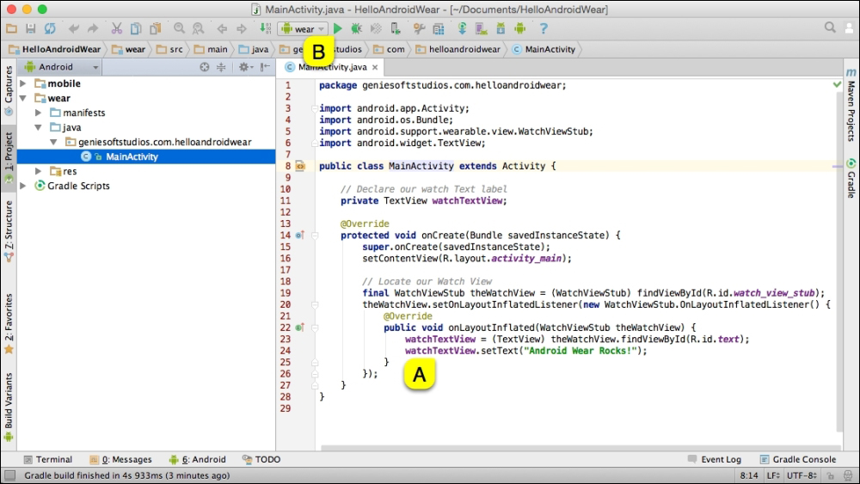This screenshot has height=484, width=860.
Task: Open the Messages tool window
Action: (120, 459)
